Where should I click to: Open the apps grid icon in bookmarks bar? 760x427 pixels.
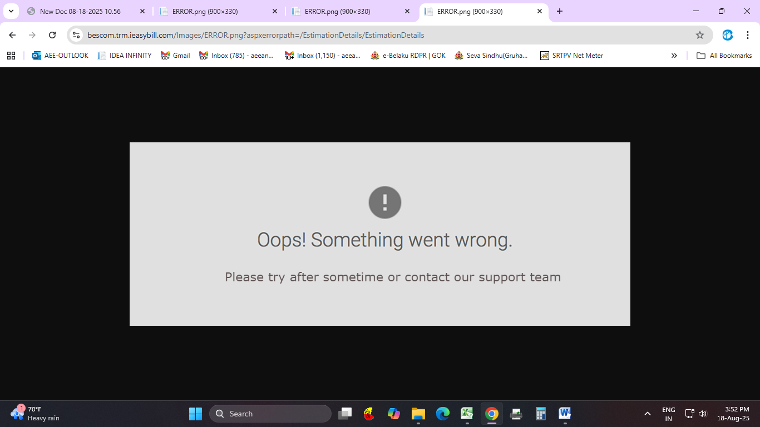tap(11, 56)
